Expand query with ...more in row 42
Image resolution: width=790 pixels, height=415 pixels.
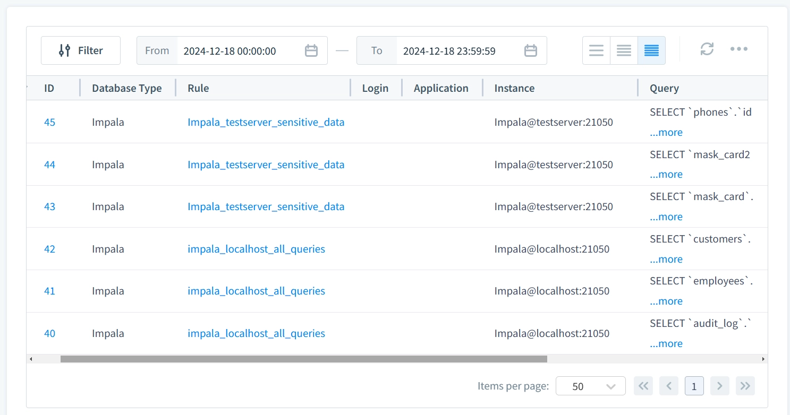[666, 259]
